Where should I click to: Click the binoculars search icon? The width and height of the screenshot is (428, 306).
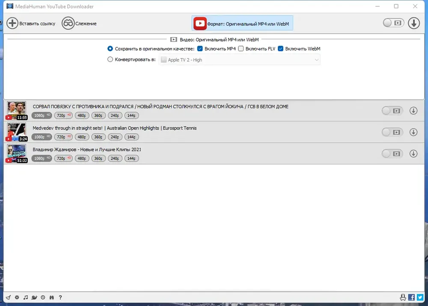click(x=52, y=297)
